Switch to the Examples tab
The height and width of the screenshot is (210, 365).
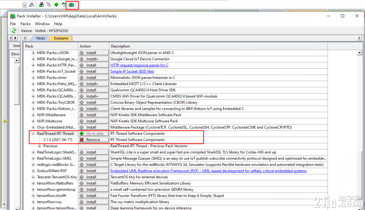click(61, 38)
